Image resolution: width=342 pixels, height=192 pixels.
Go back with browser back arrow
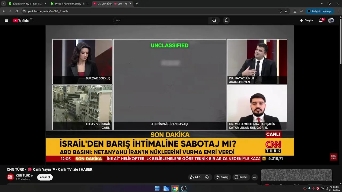click(4, 11)
